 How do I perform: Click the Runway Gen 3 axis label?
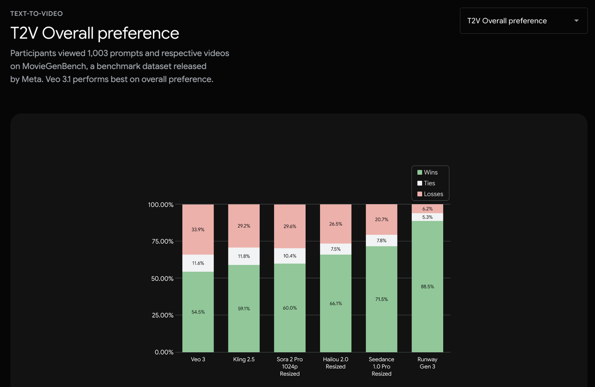(x=428, y=363)
